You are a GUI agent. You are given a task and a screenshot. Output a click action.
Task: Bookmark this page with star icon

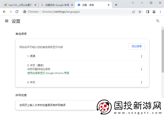click(x=140, y=12)
